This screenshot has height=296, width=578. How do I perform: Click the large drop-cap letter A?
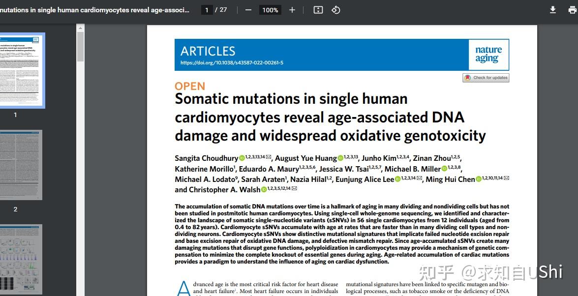183,289
